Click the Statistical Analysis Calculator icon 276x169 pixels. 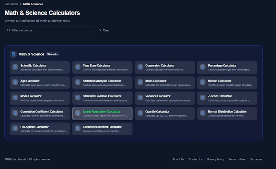click(78, 82)
